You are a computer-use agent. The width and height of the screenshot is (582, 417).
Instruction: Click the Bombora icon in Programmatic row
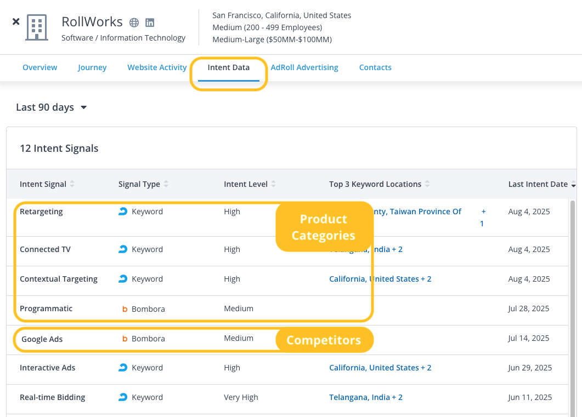tap(125, 309)
